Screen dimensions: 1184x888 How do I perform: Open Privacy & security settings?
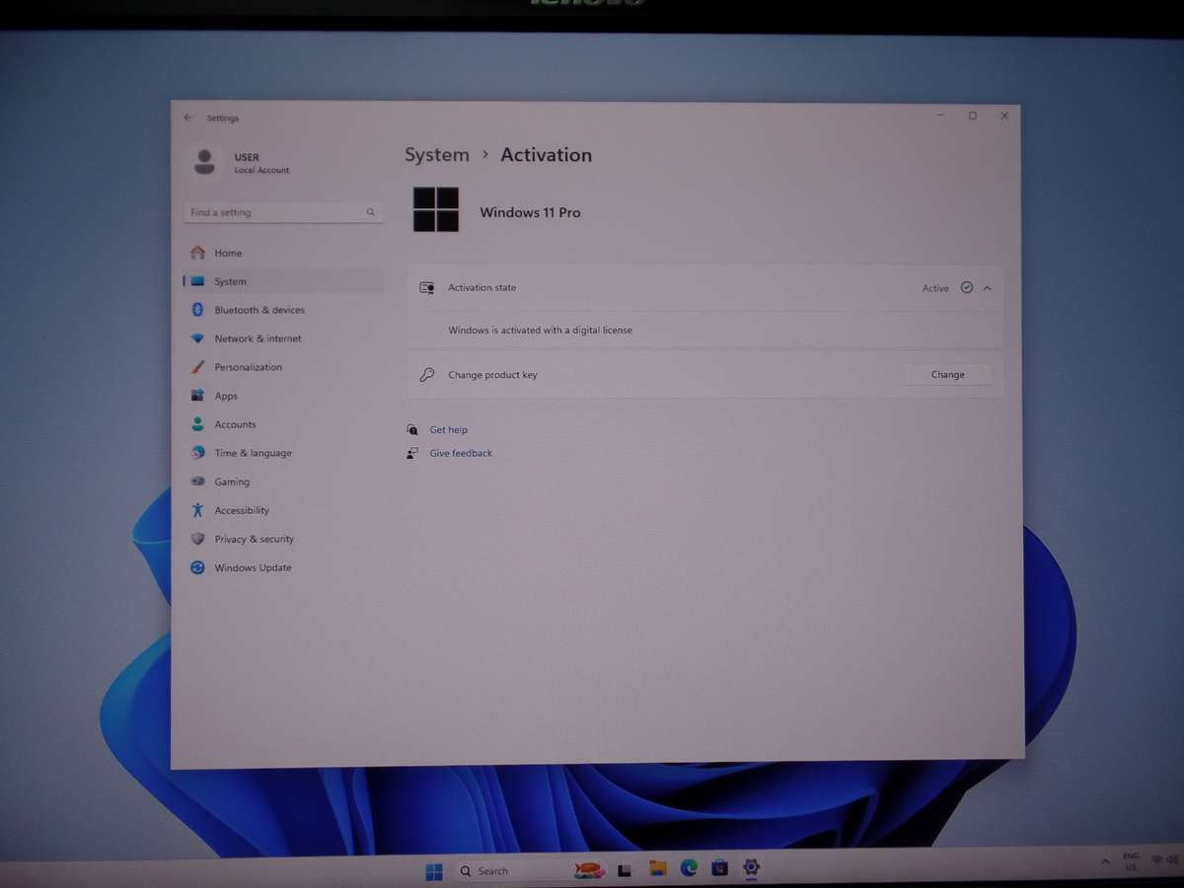pos(254,539)
